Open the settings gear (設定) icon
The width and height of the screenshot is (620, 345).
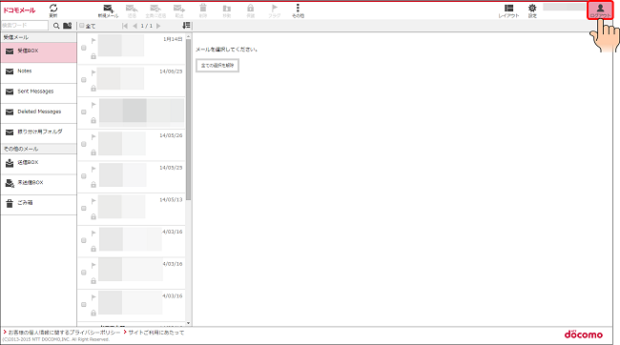(x=532, y=10)
